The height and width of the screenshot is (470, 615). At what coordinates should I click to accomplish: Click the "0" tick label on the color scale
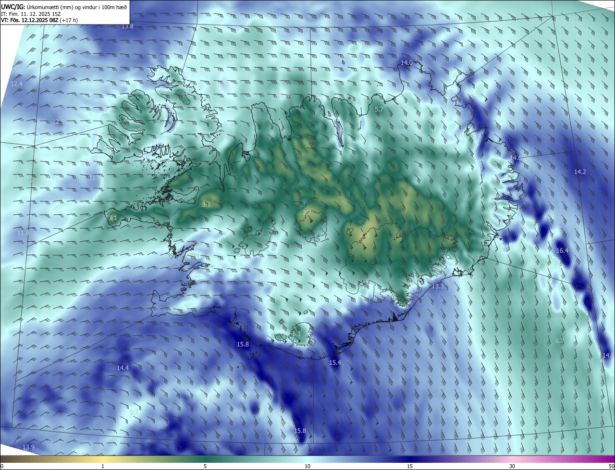2,466
